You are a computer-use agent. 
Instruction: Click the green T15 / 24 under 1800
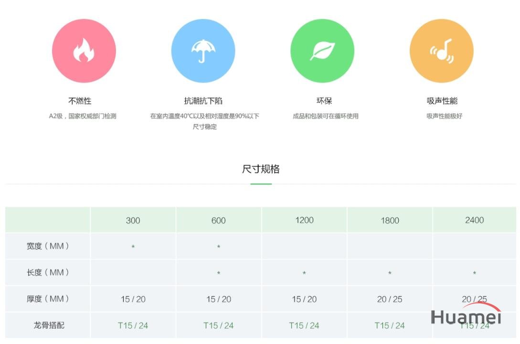click(390, 325)
